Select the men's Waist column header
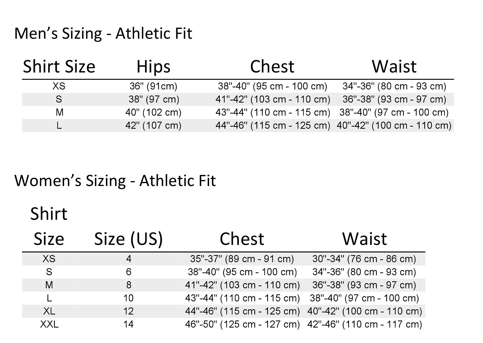Image resolution: width=483 pixels, height=343 pixels. pos(394,66)
